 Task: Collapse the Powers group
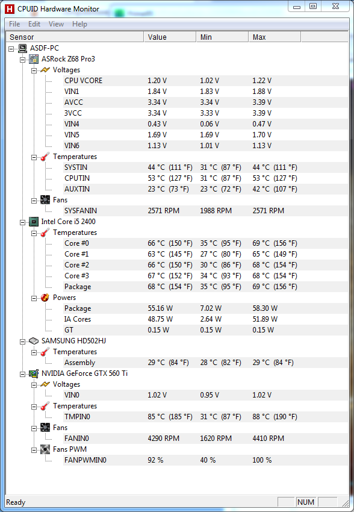tap(34, 298)
